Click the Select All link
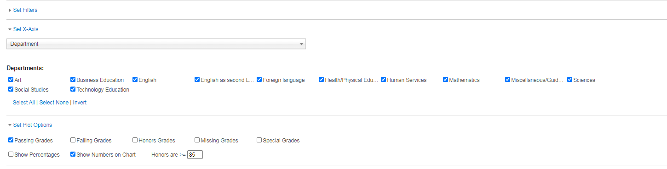 [x=23, y=103]
